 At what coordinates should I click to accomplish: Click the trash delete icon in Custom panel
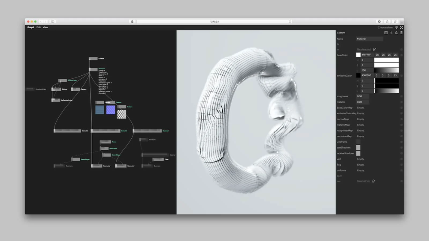pyautogui.click(x=402, y=33)
